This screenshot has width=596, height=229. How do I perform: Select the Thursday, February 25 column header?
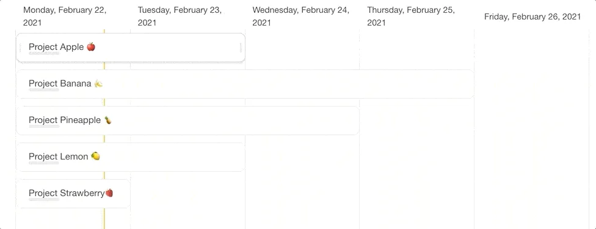[x=411, y=16]
